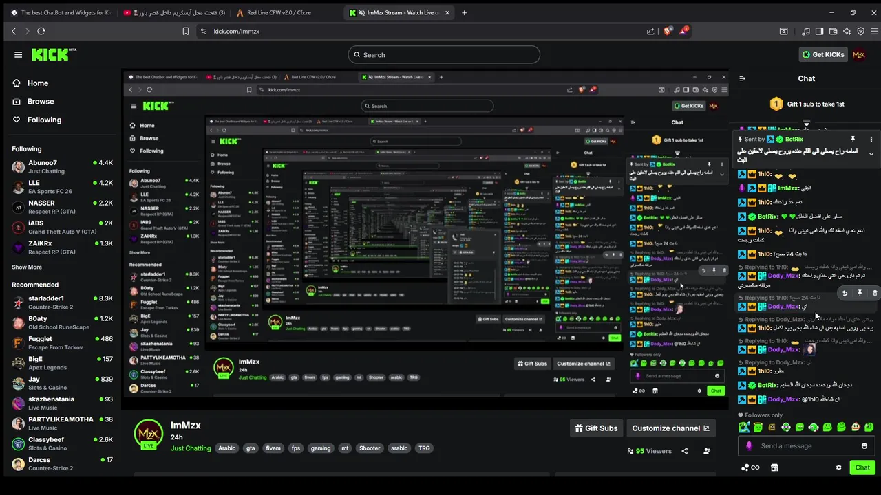Click the Get KICKs button
The image size is (881, 495).
[823, 54]
